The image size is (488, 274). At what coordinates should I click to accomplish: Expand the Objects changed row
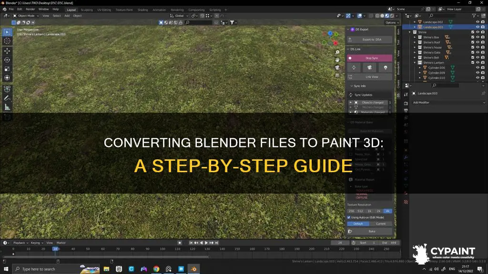click(351, 103)
